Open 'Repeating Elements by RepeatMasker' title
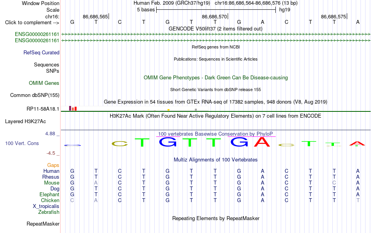The width and height of the screenshot is (371, 233). coord(216,218)
